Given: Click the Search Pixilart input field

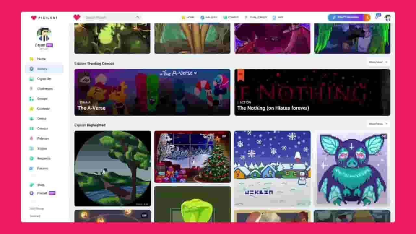Looking at the screenshot, I should [112, 18].
